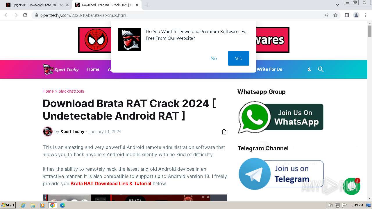The image size is (372, 209).
Task: Open File Explorer from taskbar
Action: pos(33,205)
